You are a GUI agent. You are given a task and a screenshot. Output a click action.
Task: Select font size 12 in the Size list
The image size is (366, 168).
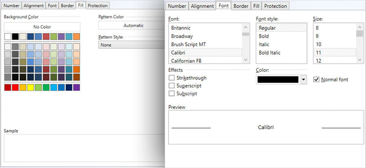[318, 61]
